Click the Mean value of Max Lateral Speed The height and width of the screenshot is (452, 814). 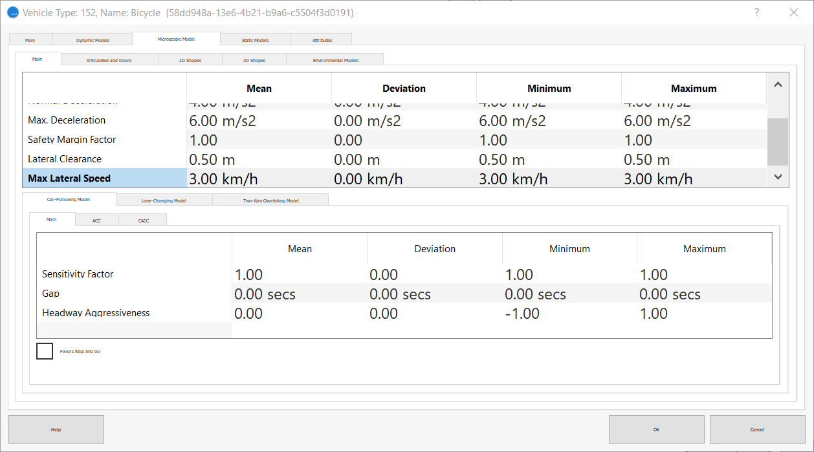tap(259, 178)
